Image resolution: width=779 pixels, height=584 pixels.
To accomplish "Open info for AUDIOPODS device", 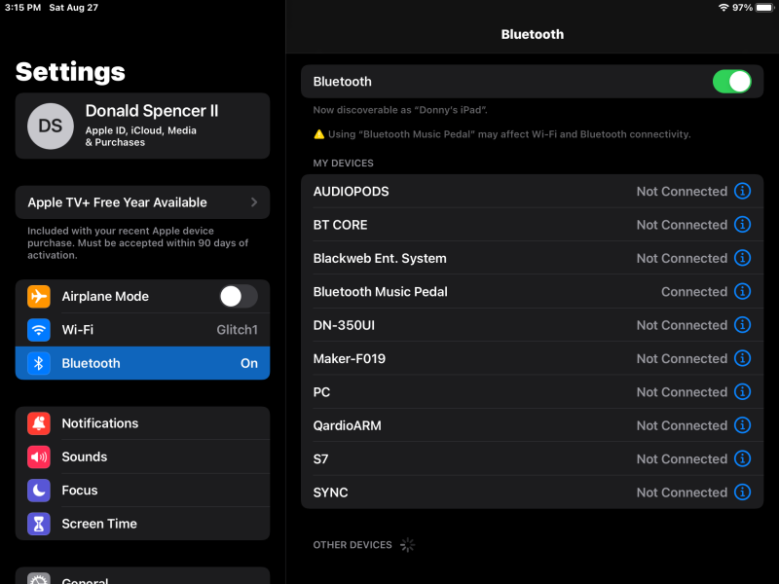I will 742,191.
